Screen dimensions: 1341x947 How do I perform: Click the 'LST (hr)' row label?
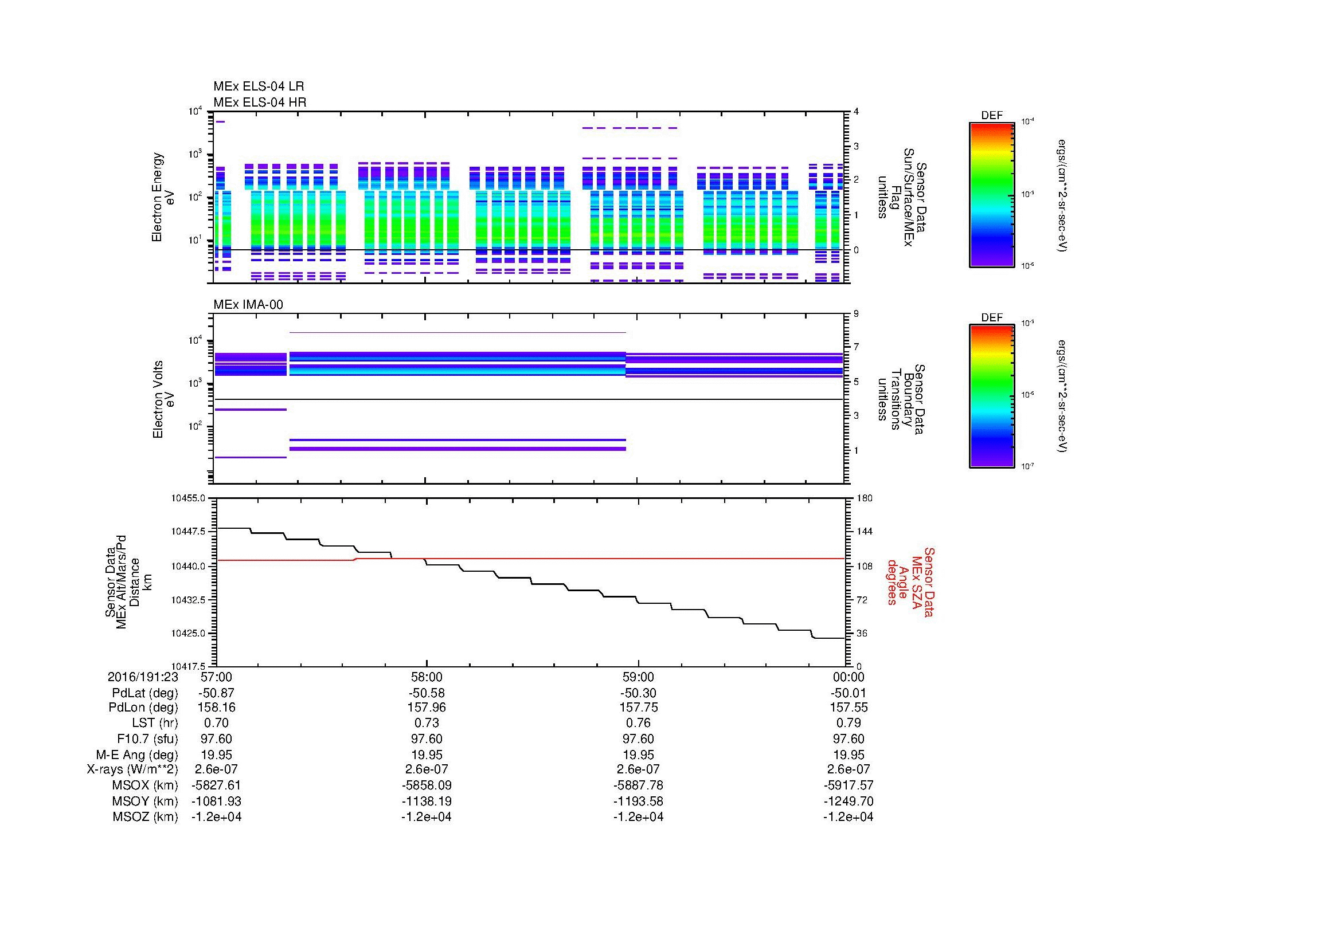point(155,723)
